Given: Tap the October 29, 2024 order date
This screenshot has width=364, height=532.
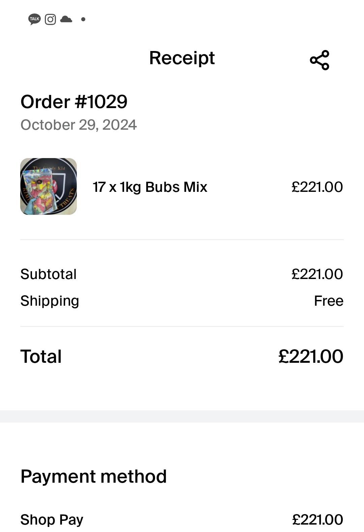Looking at the screenshot, I should (x=79, y=125).
